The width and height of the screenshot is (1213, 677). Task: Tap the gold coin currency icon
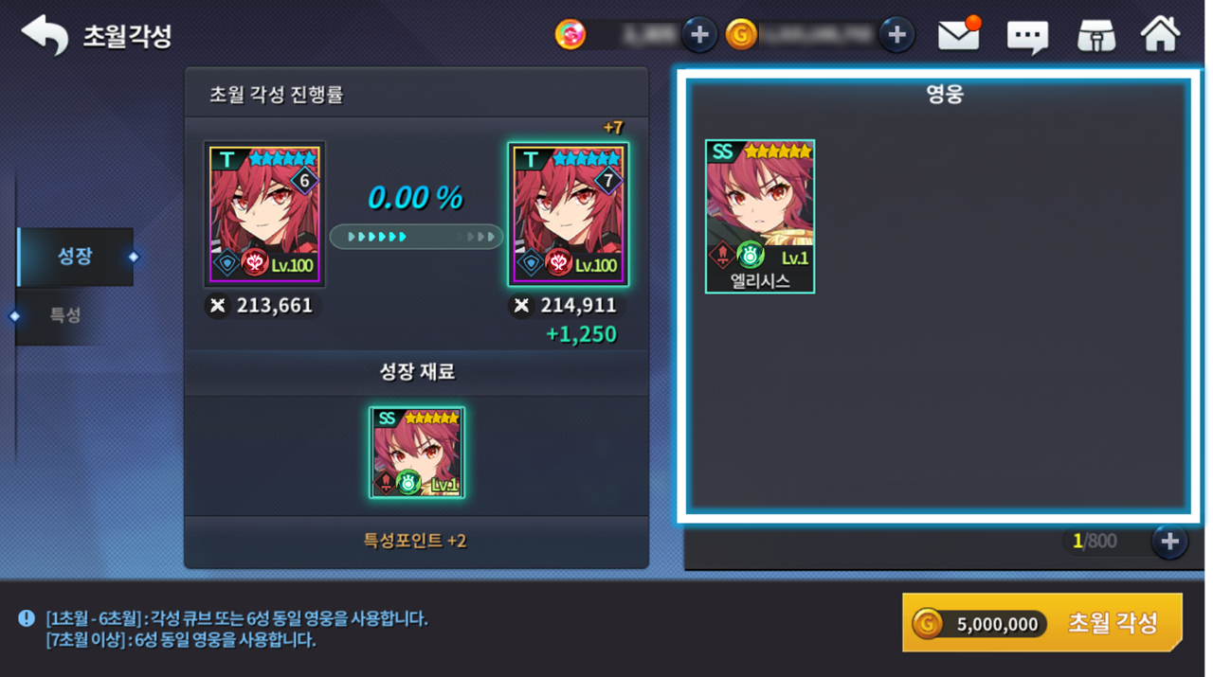(741, 35)
